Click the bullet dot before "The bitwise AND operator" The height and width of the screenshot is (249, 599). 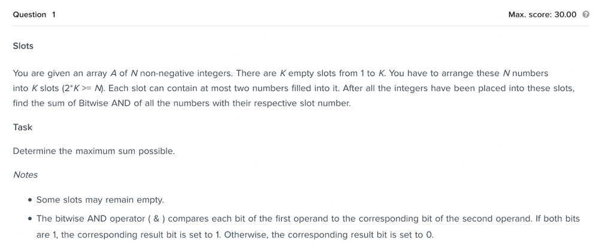click(x=30, y=219)
